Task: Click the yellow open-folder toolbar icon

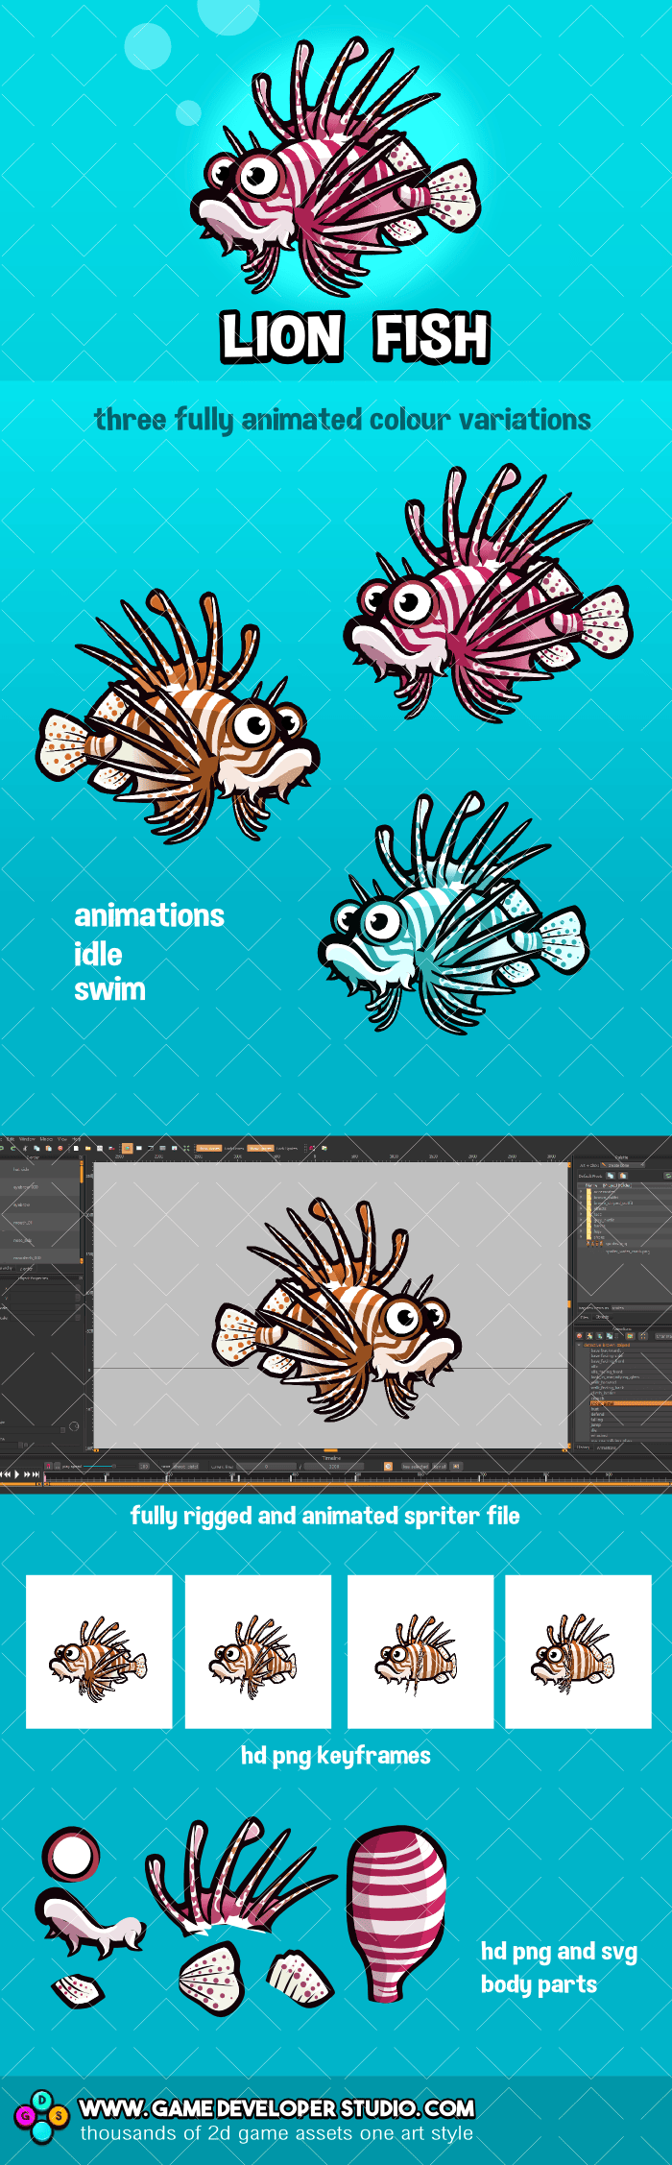Action: coord(87,1148)
